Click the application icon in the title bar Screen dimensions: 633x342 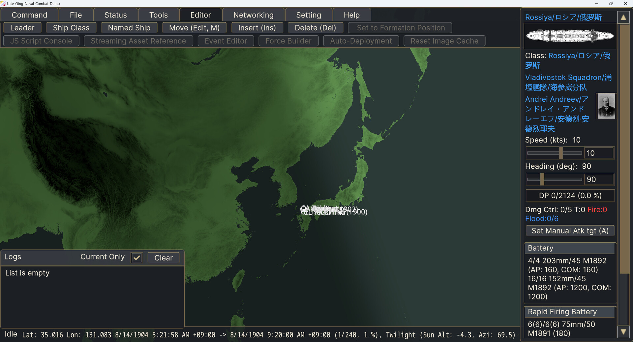3,3
